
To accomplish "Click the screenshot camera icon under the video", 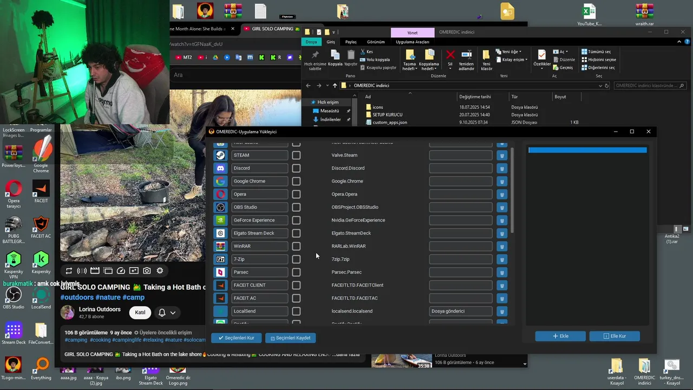I will 147,271.
